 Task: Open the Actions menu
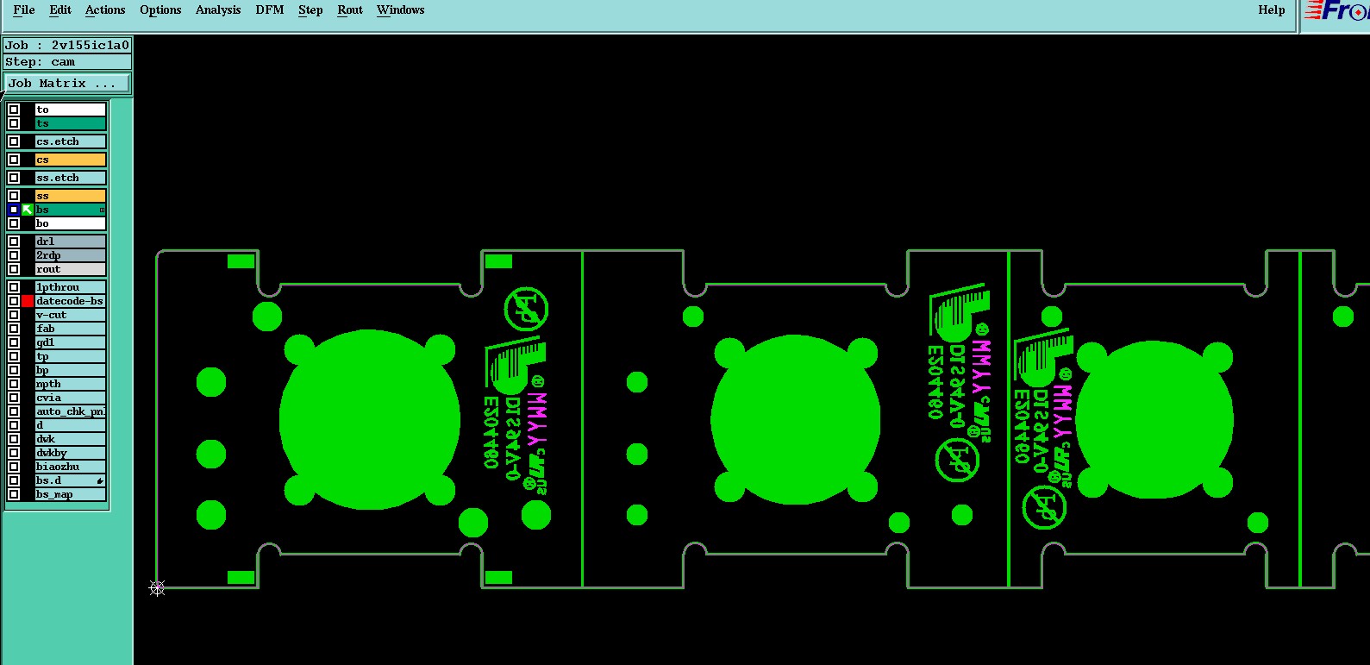pos(105,10)
